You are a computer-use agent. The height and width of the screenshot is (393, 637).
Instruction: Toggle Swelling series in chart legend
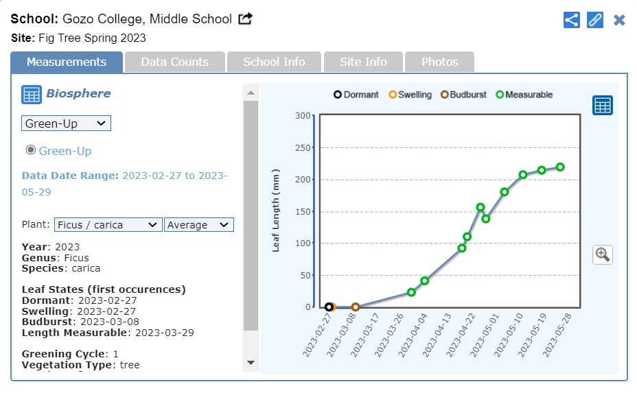(410, 95)
